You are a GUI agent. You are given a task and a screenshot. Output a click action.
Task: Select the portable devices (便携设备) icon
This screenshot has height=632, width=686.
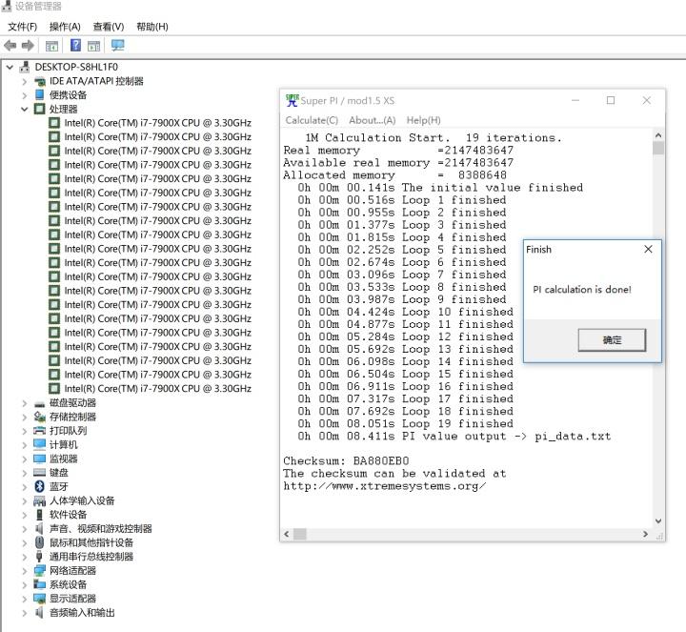tap(39, 95)
